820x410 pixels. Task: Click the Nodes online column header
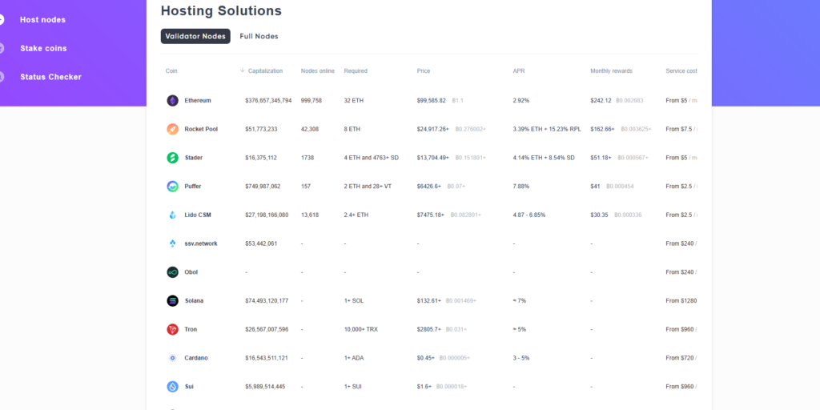pyautogui.click(x=317, y=71)
